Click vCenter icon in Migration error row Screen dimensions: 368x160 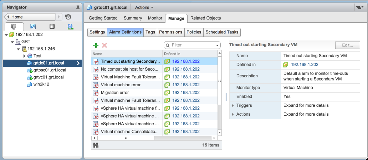[167, 93]
